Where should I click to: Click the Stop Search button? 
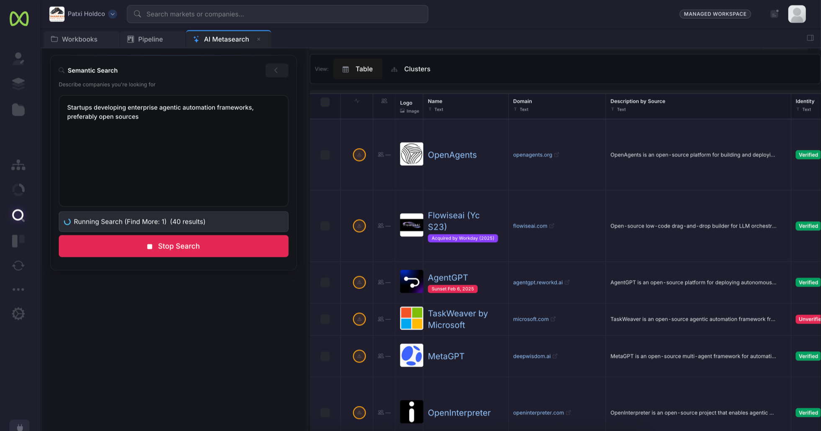pos(173,246)
